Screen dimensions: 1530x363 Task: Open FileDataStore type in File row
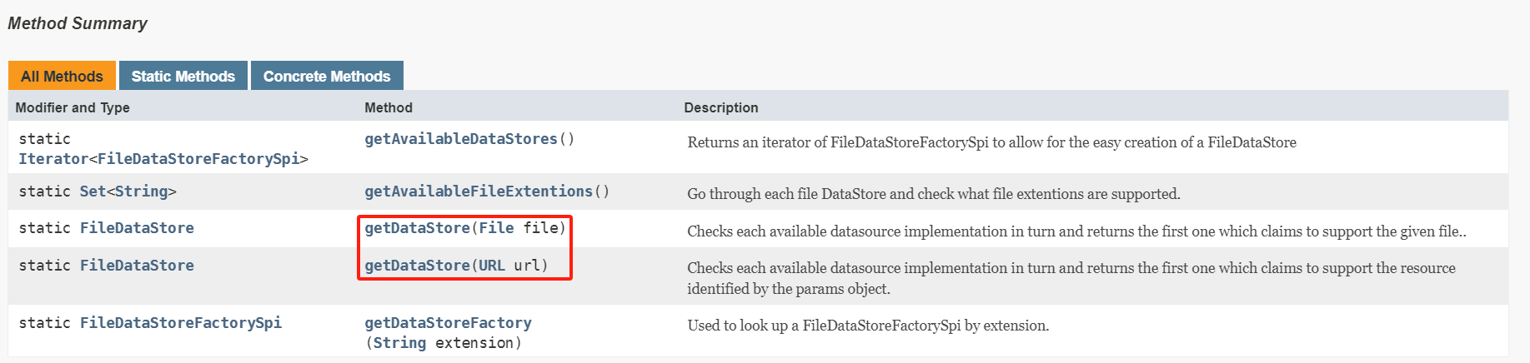point(137,228)
